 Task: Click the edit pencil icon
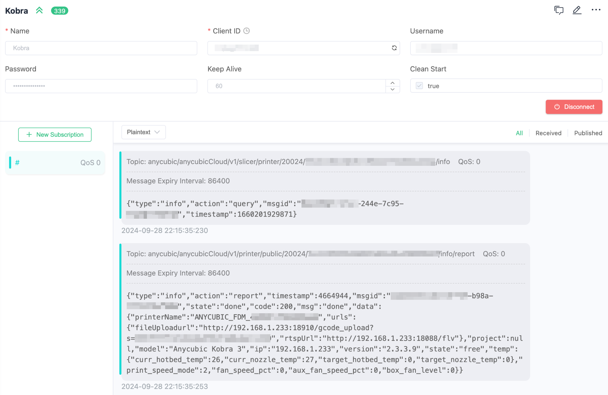pyautogui.click(x=577, y=10)
